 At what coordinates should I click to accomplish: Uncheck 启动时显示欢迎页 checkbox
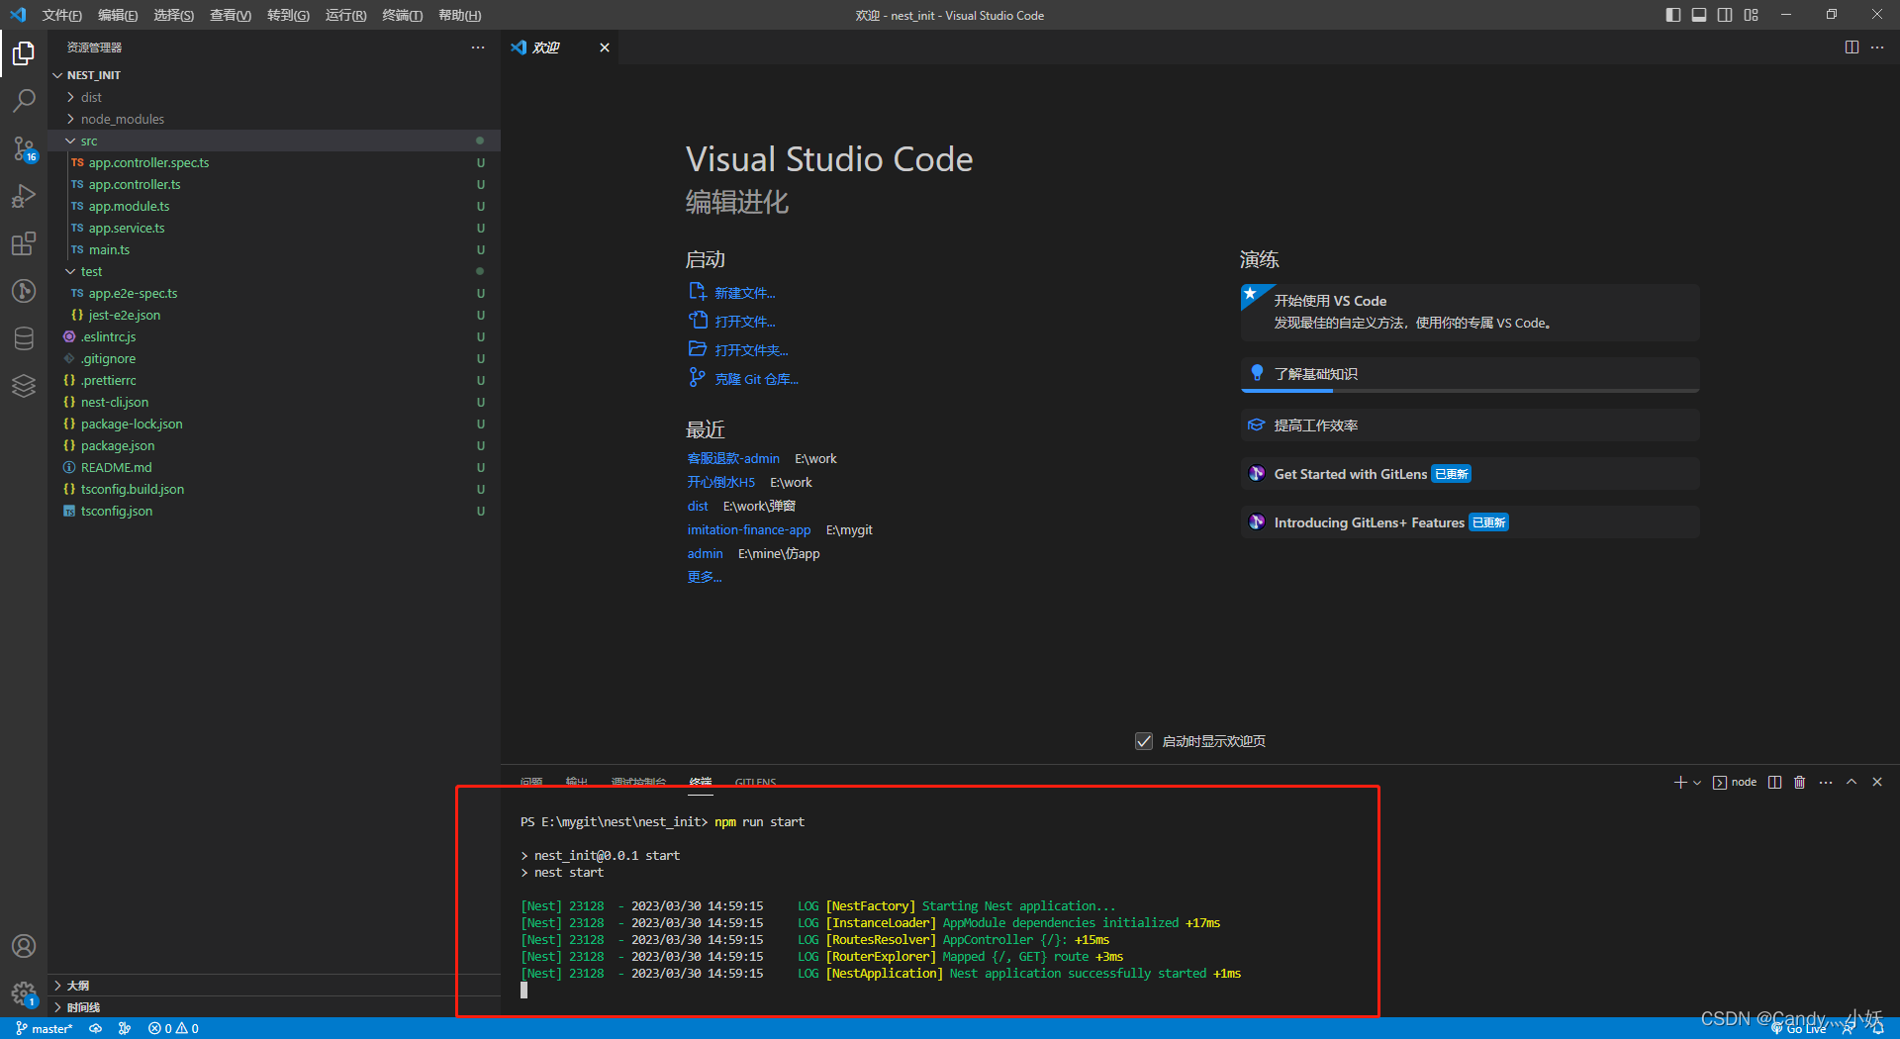coord(1144,740)
